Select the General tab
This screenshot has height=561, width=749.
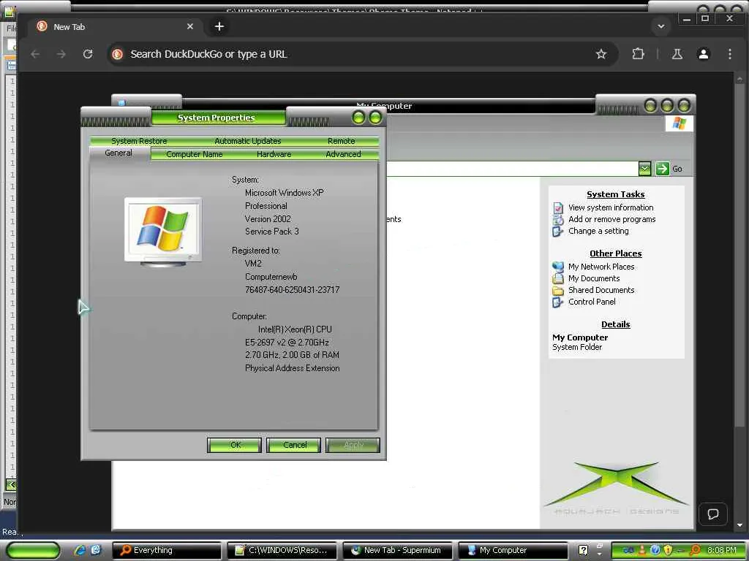coord(118,153)
